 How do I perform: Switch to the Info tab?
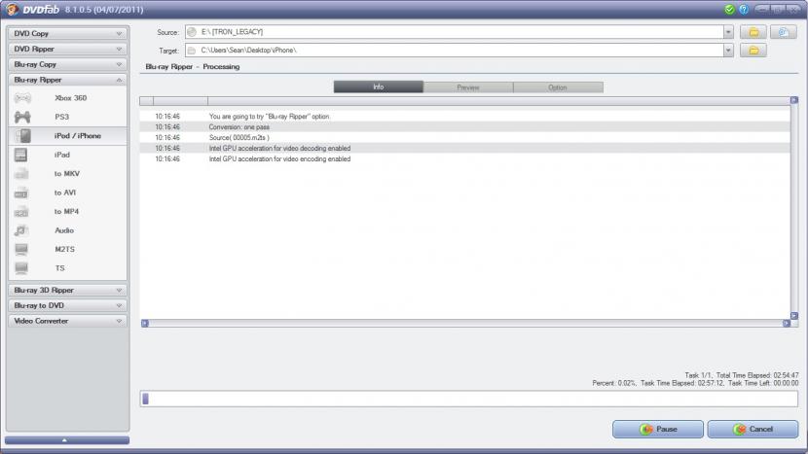(x=379, y=87)
